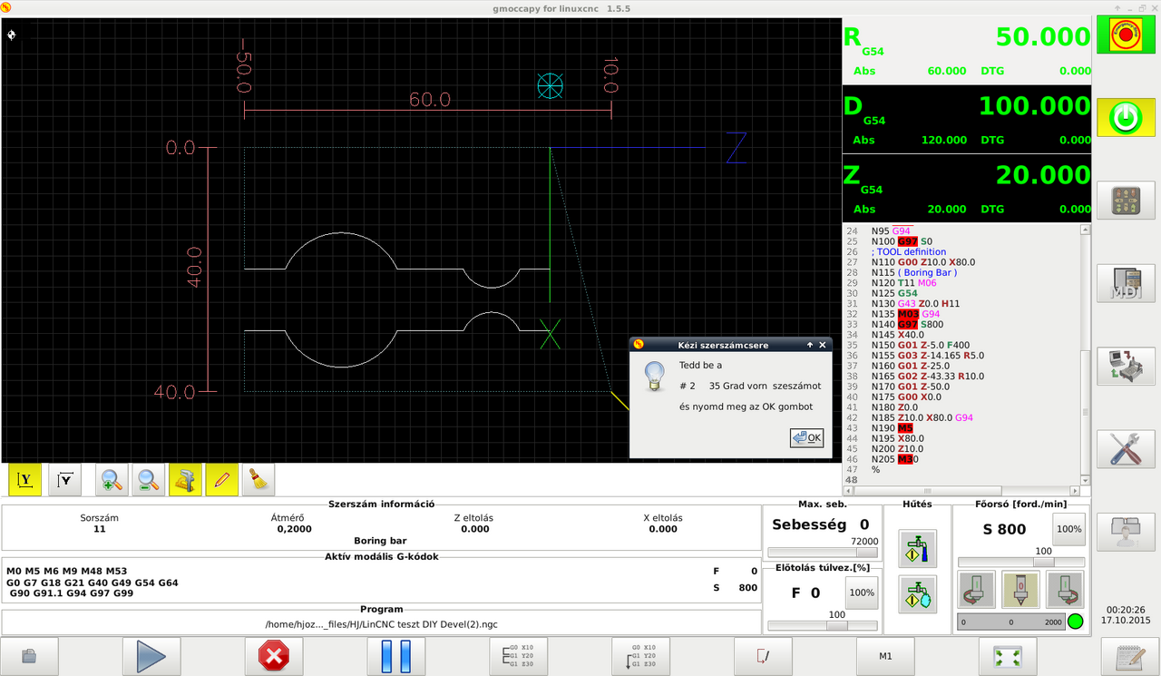
Task: Reset spindle override with its 100% button
Action: pos(1068,529)
